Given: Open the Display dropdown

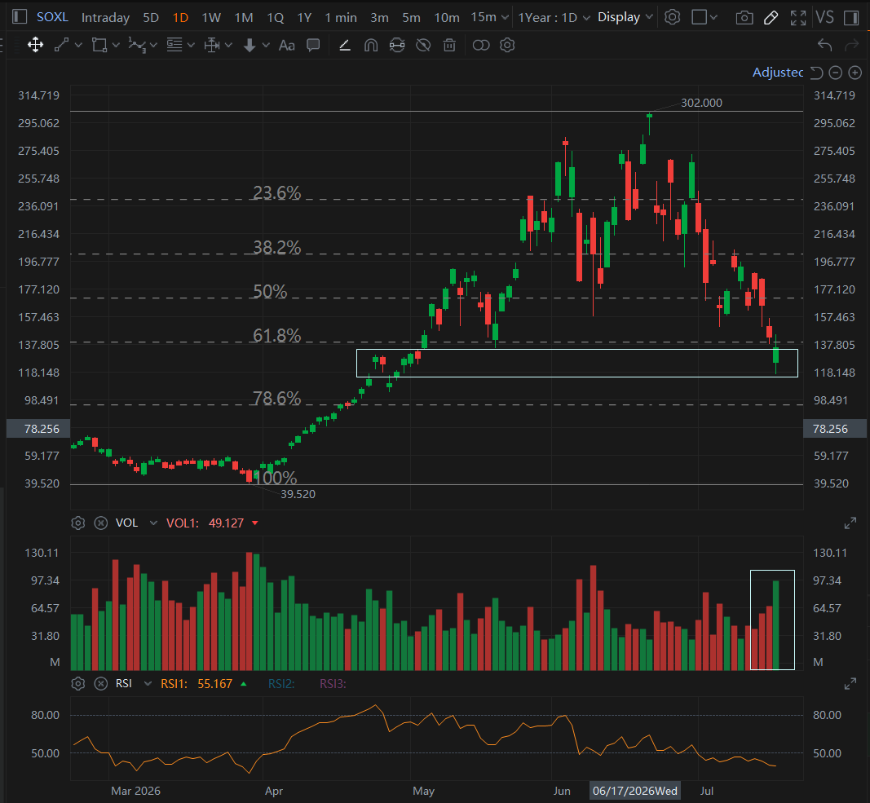Looking at the screenshot, I should [625, 17].
